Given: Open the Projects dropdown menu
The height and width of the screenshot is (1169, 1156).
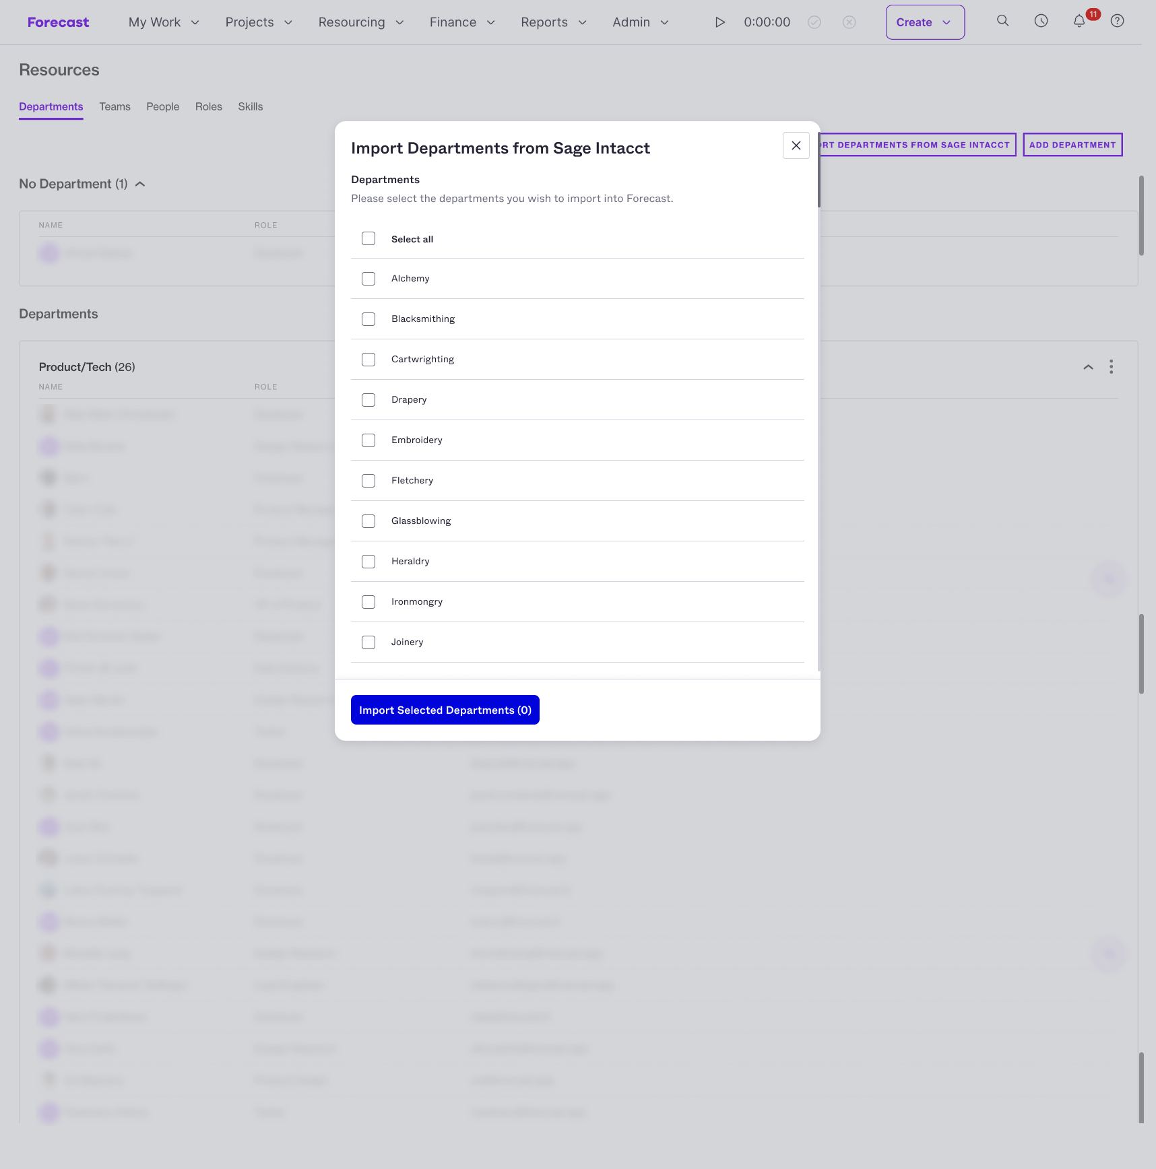Looking at the screenshot, I should (259, 22).
